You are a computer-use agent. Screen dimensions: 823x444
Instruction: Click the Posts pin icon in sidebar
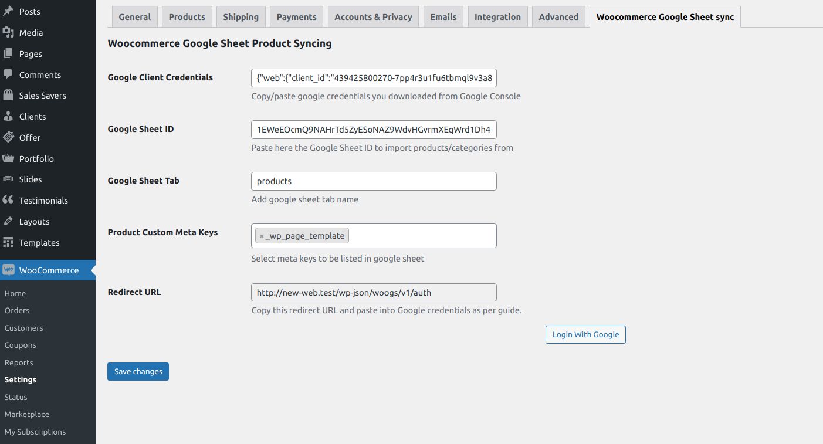pyautogui.click(x=8, y=12)
